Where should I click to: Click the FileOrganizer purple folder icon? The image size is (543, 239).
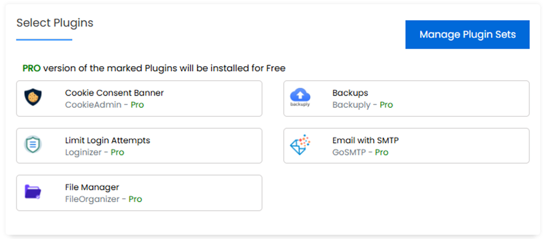pyautogui.click(x=33, y=192)
